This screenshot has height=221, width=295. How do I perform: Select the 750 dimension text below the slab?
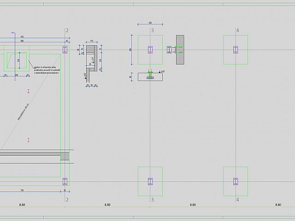(22, 190)
